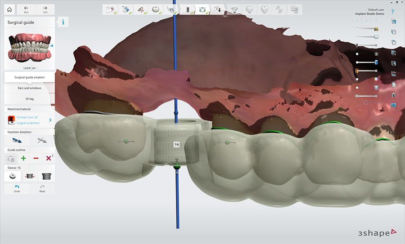Click the third view cube icon
Screen dimensions: 405x244
coord(393,42)
